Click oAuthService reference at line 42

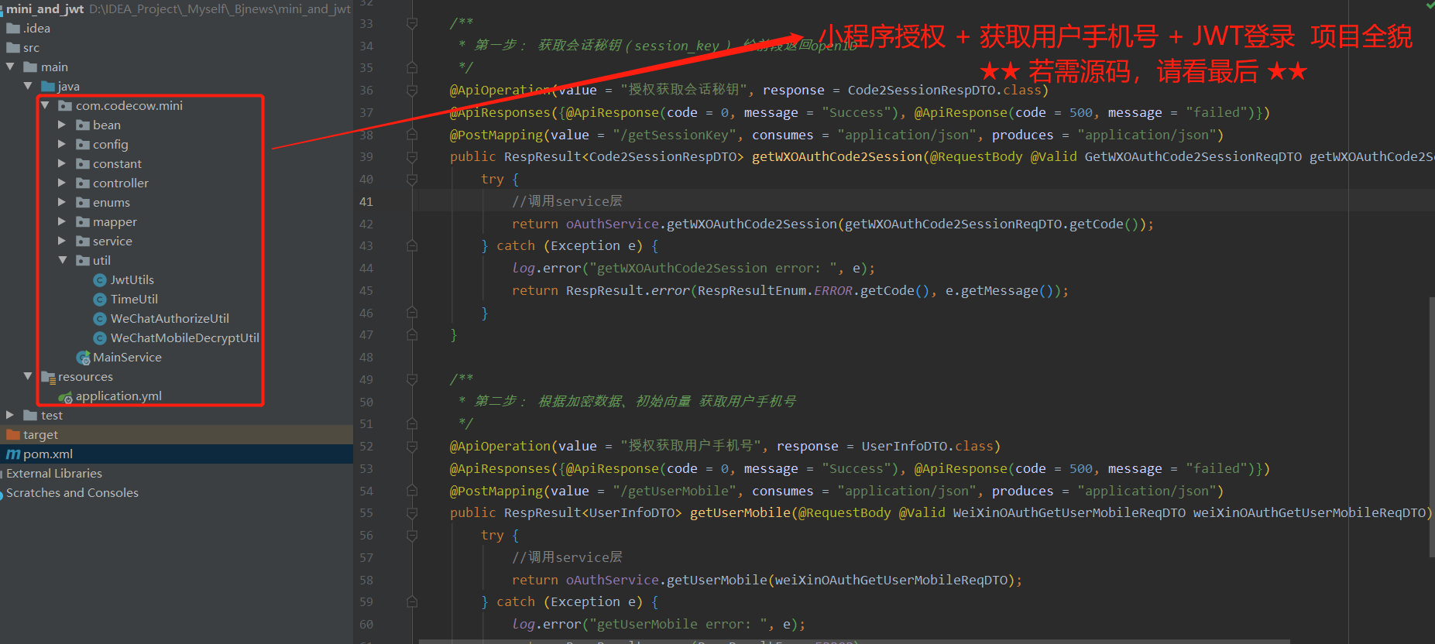[x=613, y=224]
